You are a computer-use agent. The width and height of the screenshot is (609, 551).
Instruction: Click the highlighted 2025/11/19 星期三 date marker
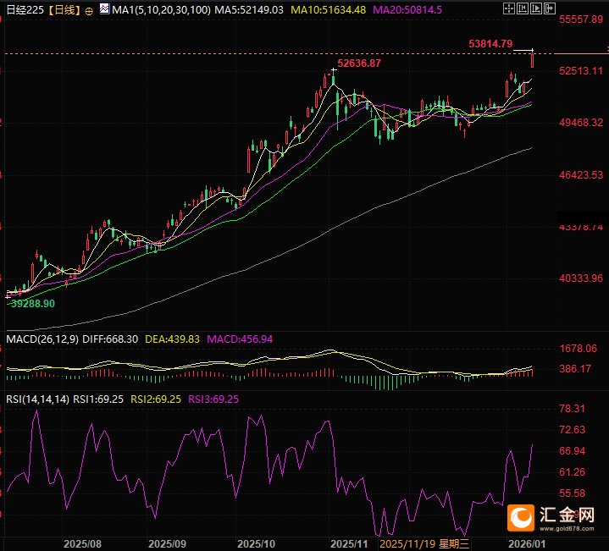click(429, 543)
